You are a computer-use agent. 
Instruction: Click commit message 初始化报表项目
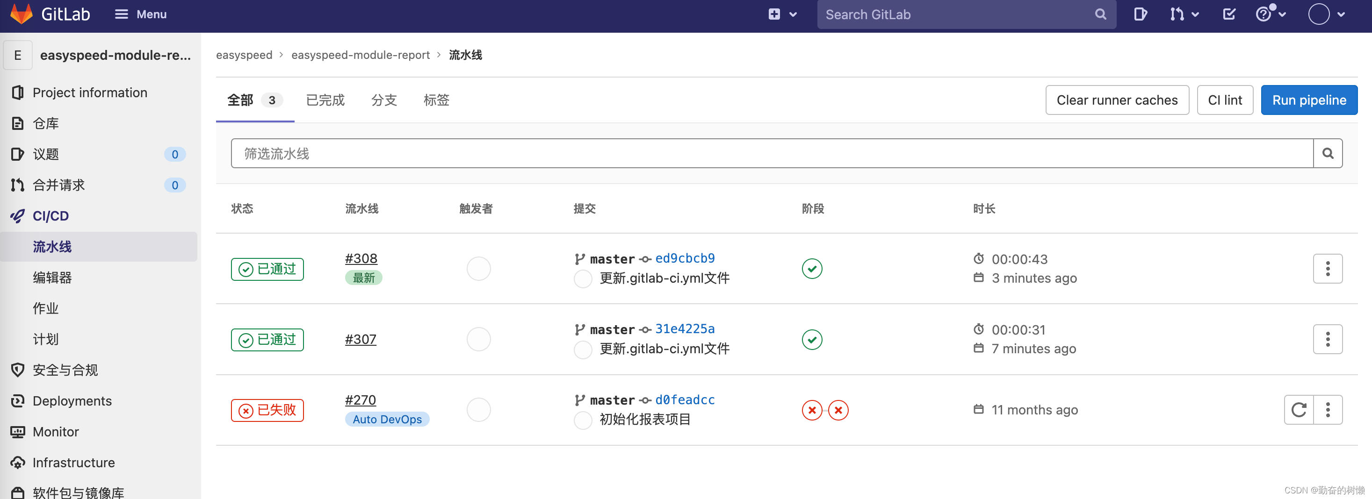point(645,420)
